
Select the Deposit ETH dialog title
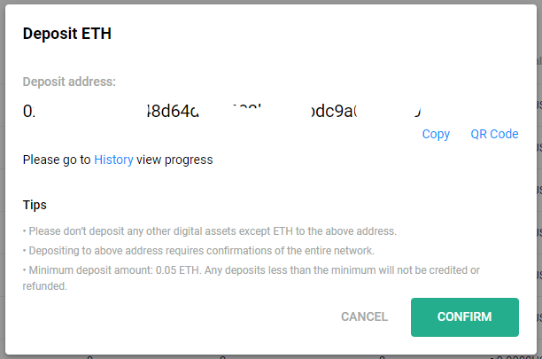pos(66,34)
